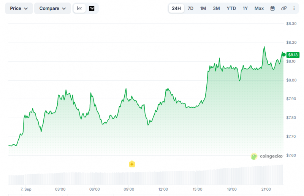Open the calendar date range picker
Image resolution: width=304 pixels, height=196 pixels.
(x=272, y=8)
